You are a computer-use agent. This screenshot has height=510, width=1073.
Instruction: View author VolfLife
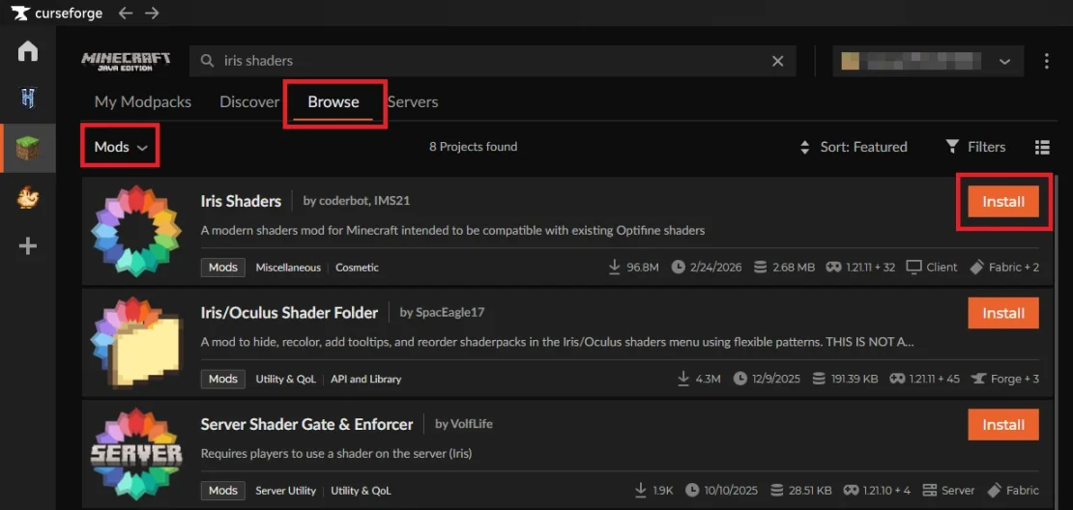tap(463, 424)
